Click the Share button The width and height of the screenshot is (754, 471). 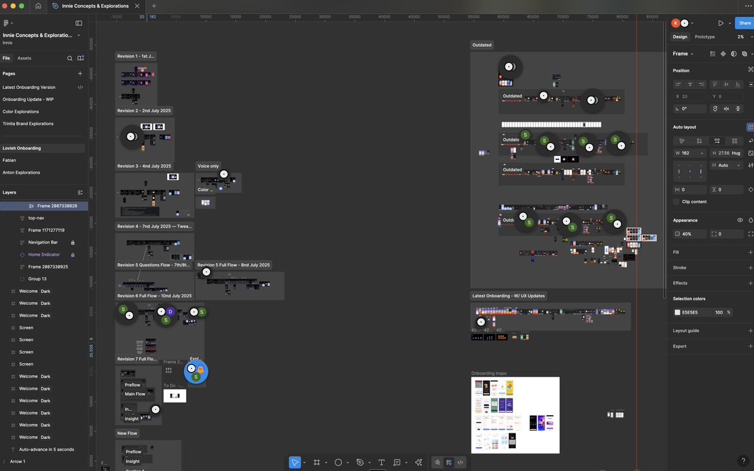pos(745,23)
